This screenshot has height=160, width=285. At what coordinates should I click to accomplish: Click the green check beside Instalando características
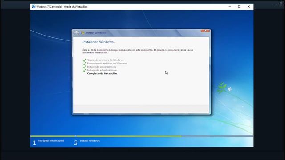[84, 67]
